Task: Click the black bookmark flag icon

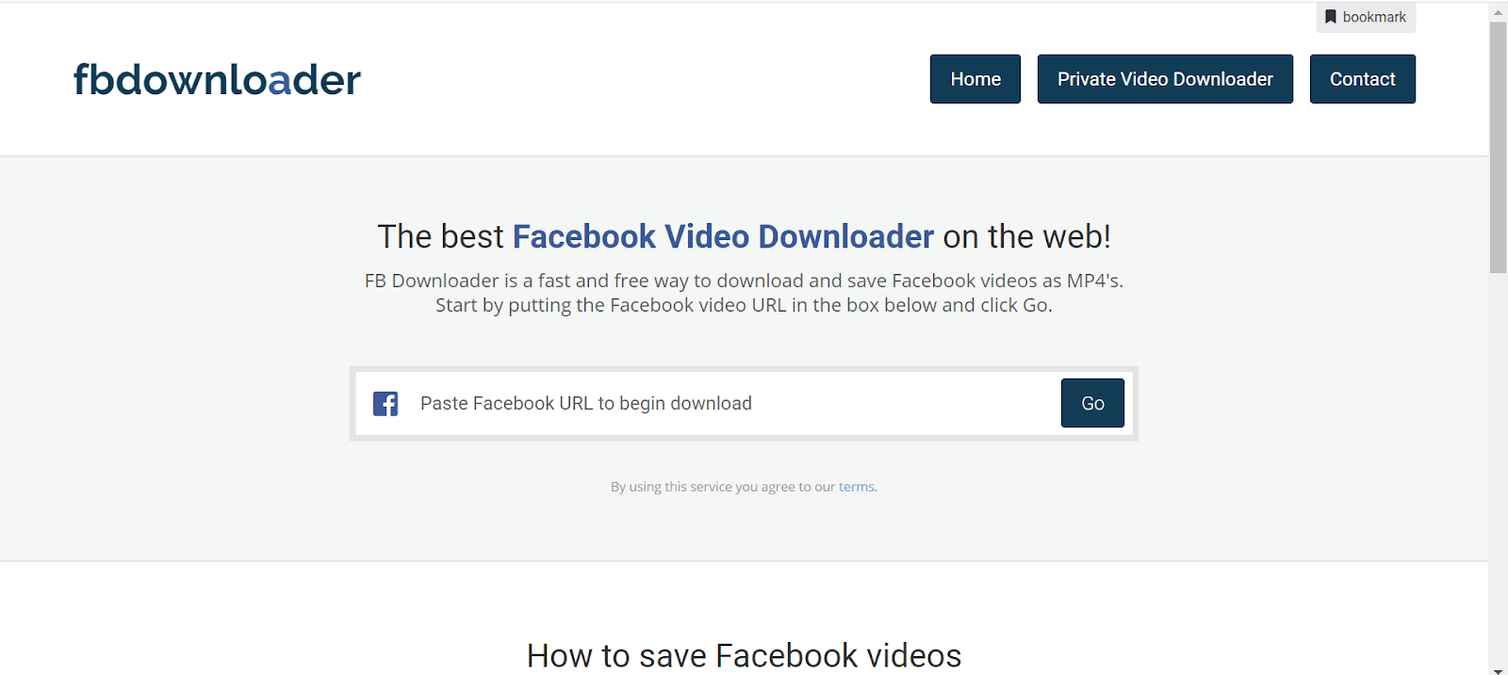Action: pos(1331,17)
